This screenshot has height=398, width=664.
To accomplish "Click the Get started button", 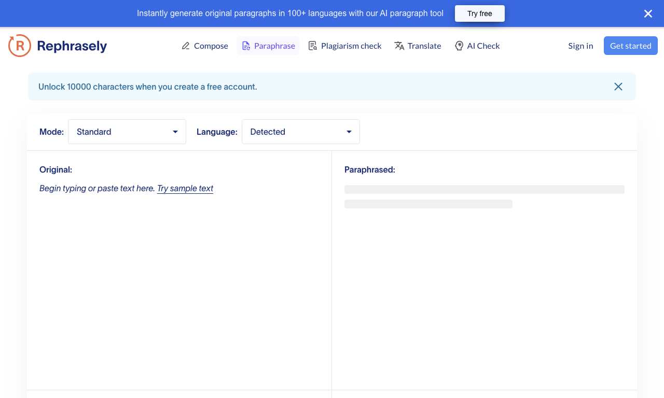I will [x=631, y=46].
